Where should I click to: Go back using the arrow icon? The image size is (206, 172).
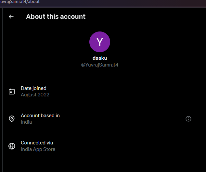[x=11, y=17]
